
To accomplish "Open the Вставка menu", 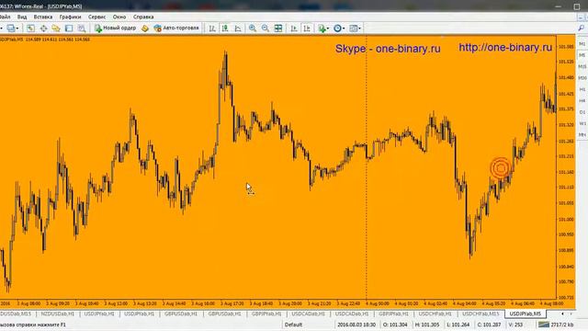I will 43,17.
